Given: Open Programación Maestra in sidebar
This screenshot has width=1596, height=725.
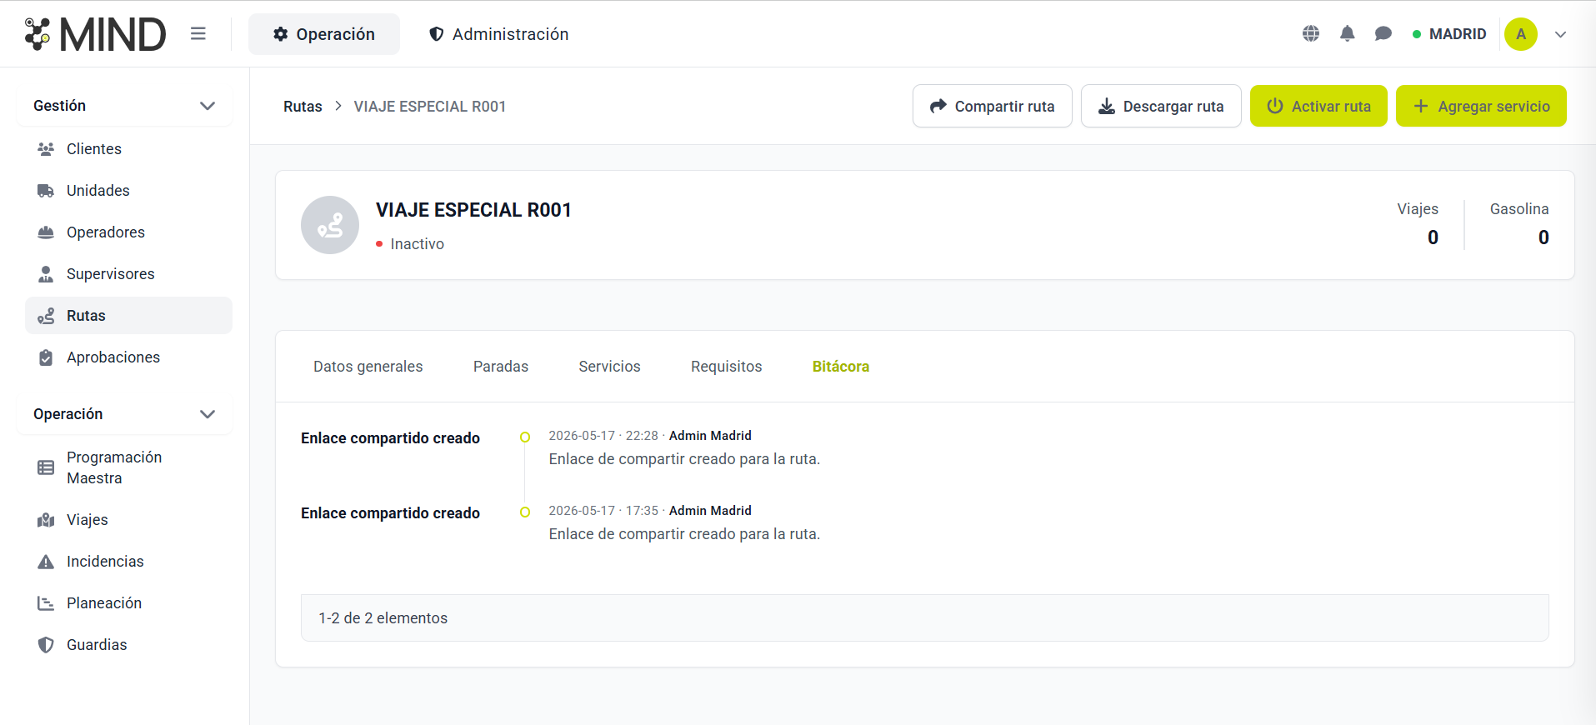Looking at the screenshot, I should click(x=128, y=467).
